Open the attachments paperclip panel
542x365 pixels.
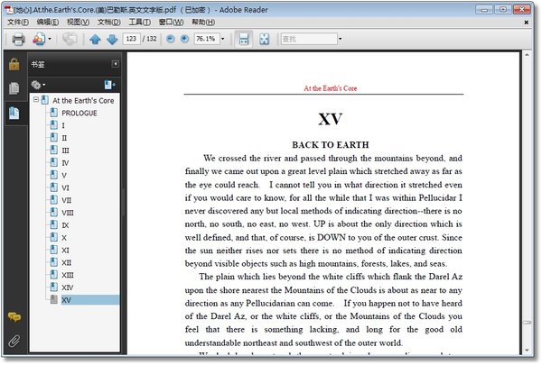tap(14, 341)
